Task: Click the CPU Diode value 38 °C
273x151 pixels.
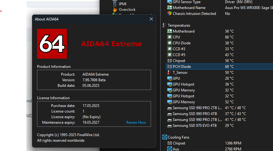Action: click(229, 43)
